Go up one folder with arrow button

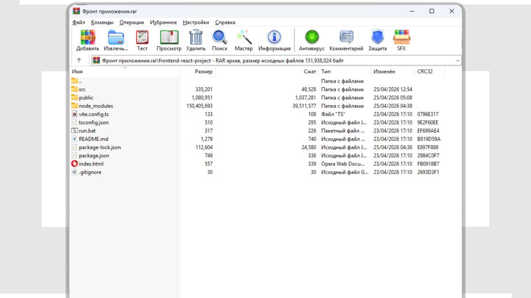click(x=79, y=60)
